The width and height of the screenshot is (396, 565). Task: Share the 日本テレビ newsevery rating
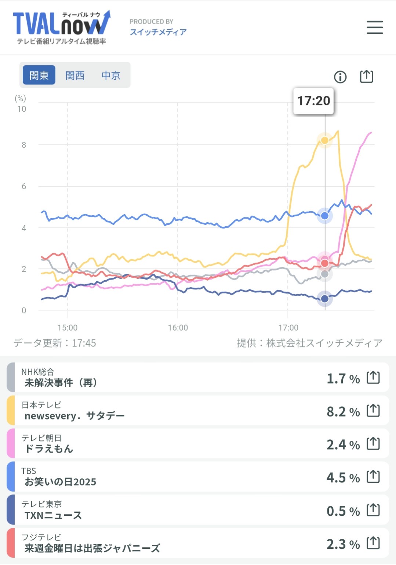click(x=373, y=410)
